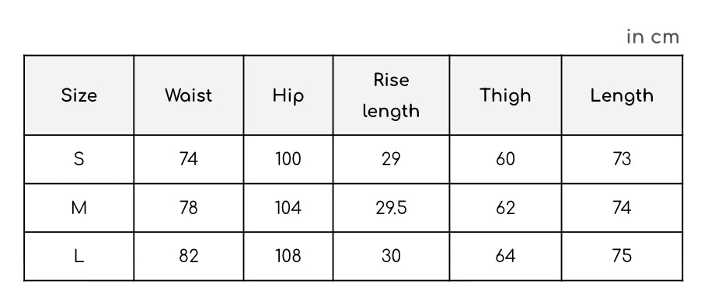Click the length value 75
701x301 pixels.
(x=622, y=256)
